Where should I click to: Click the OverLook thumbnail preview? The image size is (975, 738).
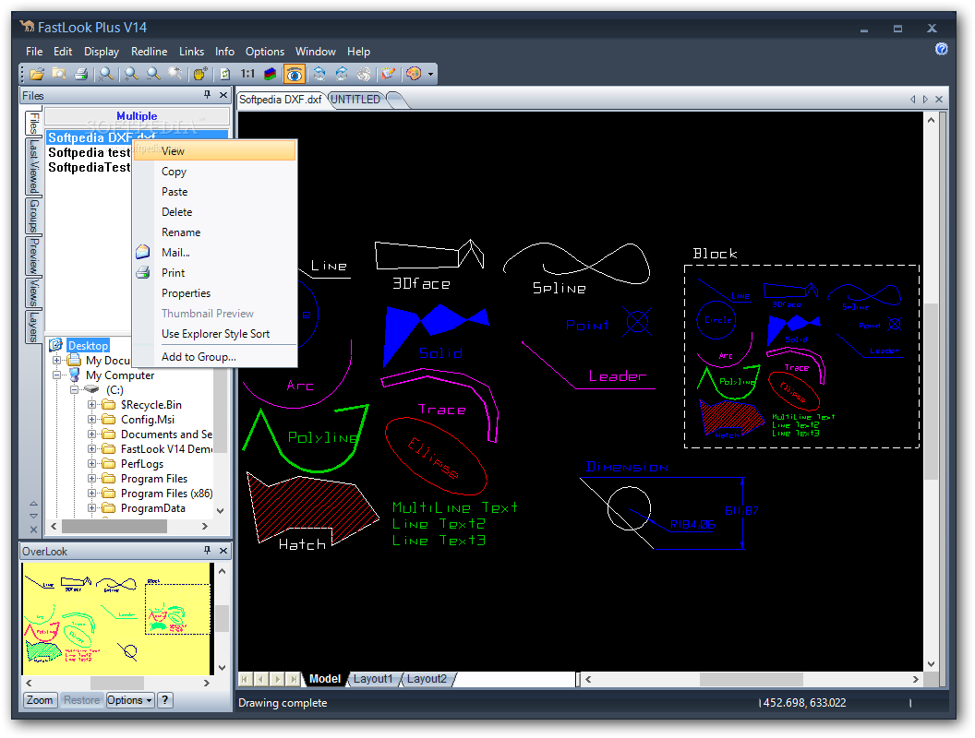coord(117,618)
